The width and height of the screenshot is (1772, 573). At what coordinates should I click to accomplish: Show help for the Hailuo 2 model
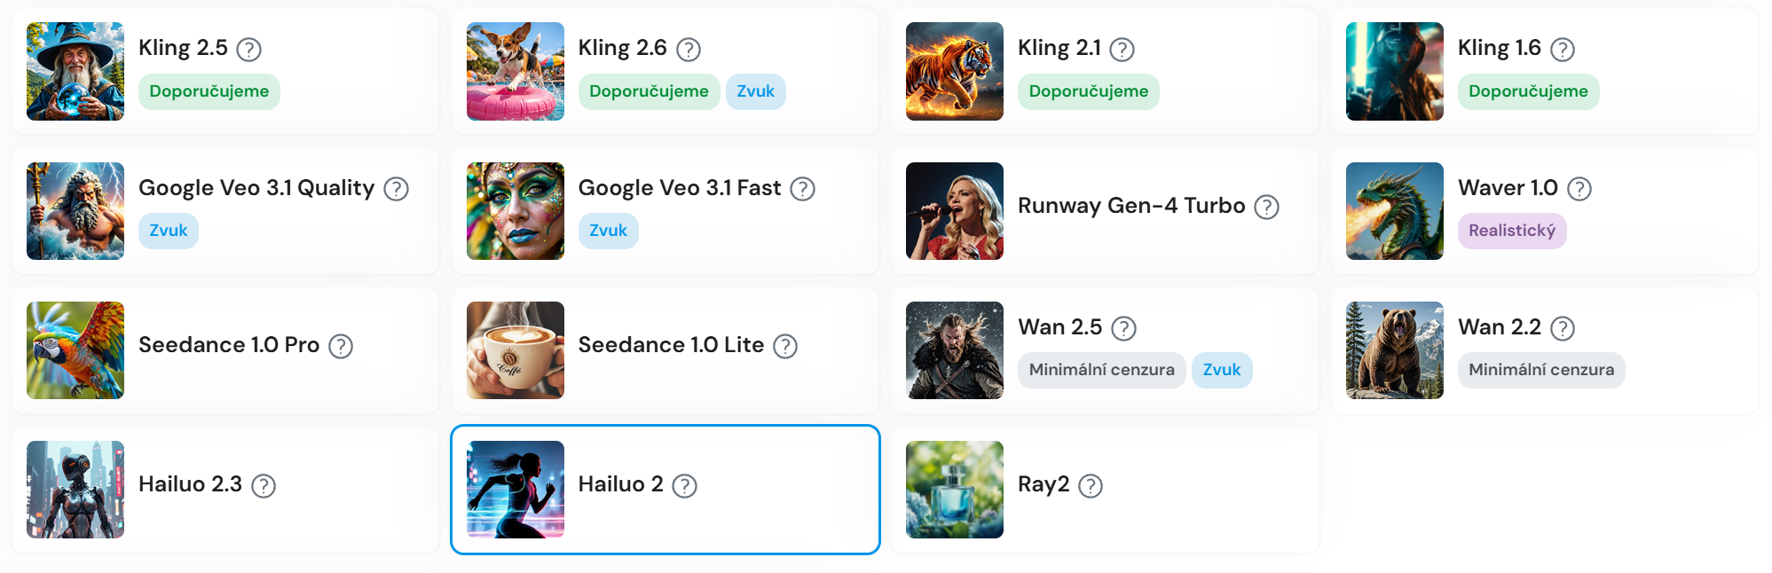pyautogui.click(x=685, y=485)
